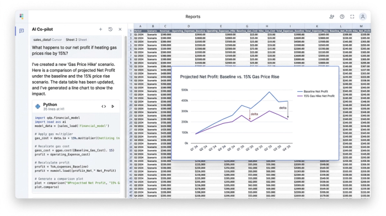This screenshot has width=386, height=216.
Task: Select the Sheet 2 Sheet chip
Action: pyautogui.click(x=76, y=40)
